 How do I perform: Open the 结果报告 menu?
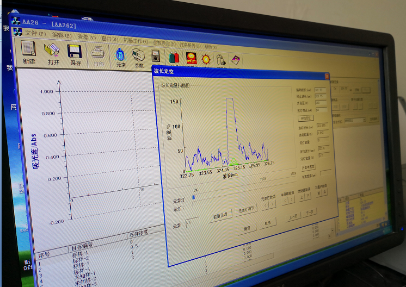(190, 45)
